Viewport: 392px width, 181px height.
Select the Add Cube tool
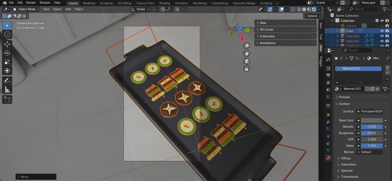click(7, 99)
